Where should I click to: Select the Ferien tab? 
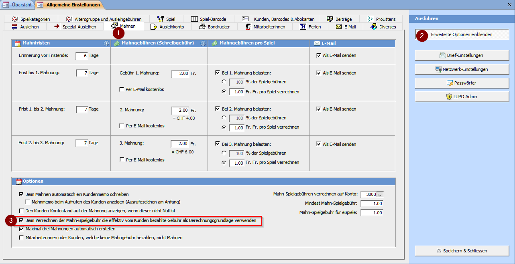click(311, 27)
